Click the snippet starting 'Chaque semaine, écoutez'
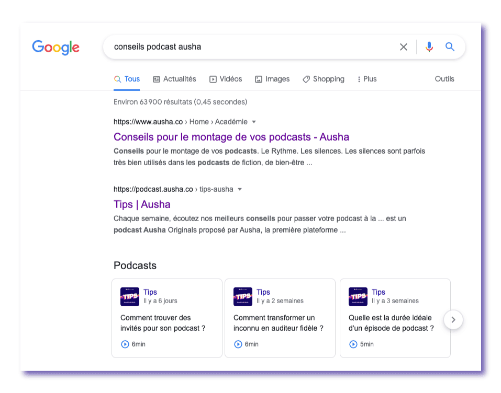Image resolution: width=501 pixels, height=393 pixels. [x=260, y=224]
